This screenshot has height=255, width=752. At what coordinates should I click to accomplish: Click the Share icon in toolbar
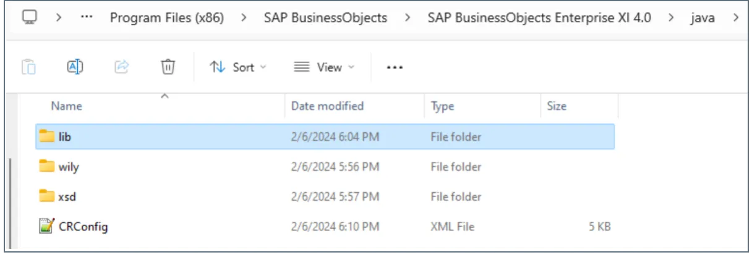122,67
